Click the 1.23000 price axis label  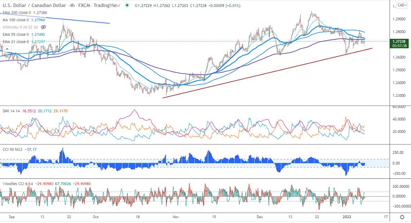(x=399, y=95)
